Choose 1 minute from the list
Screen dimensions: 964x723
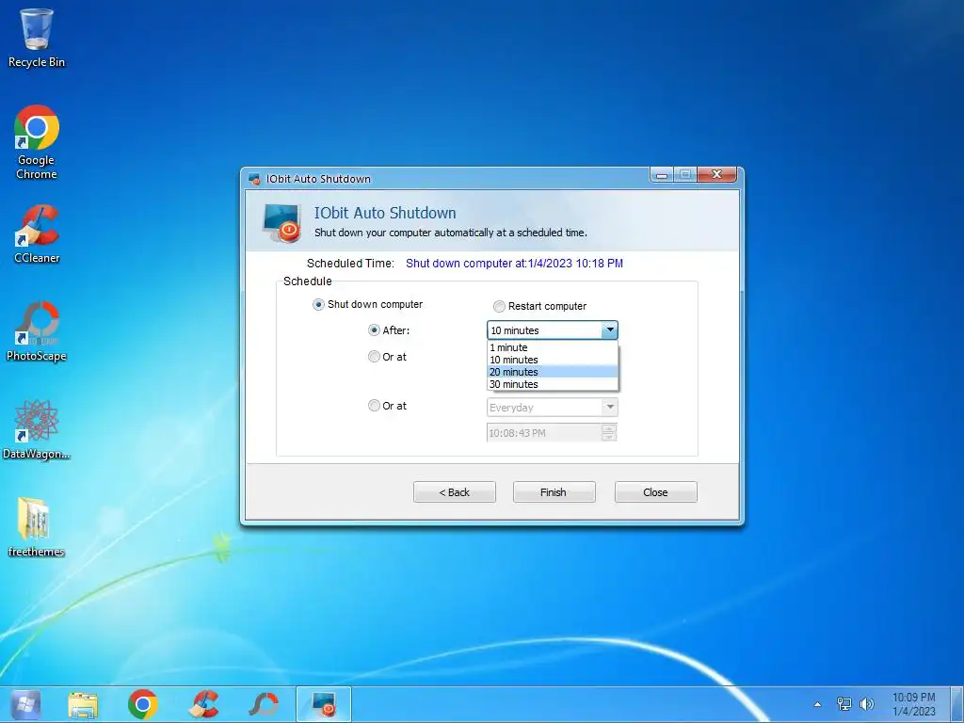coord(553,347)
